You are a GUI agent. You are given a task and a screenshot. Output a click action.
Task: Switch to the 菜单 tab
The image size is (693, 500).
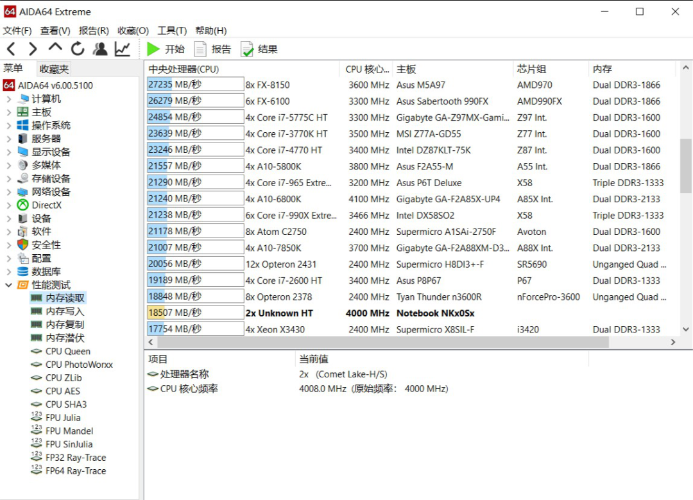(x=13, y=68)
